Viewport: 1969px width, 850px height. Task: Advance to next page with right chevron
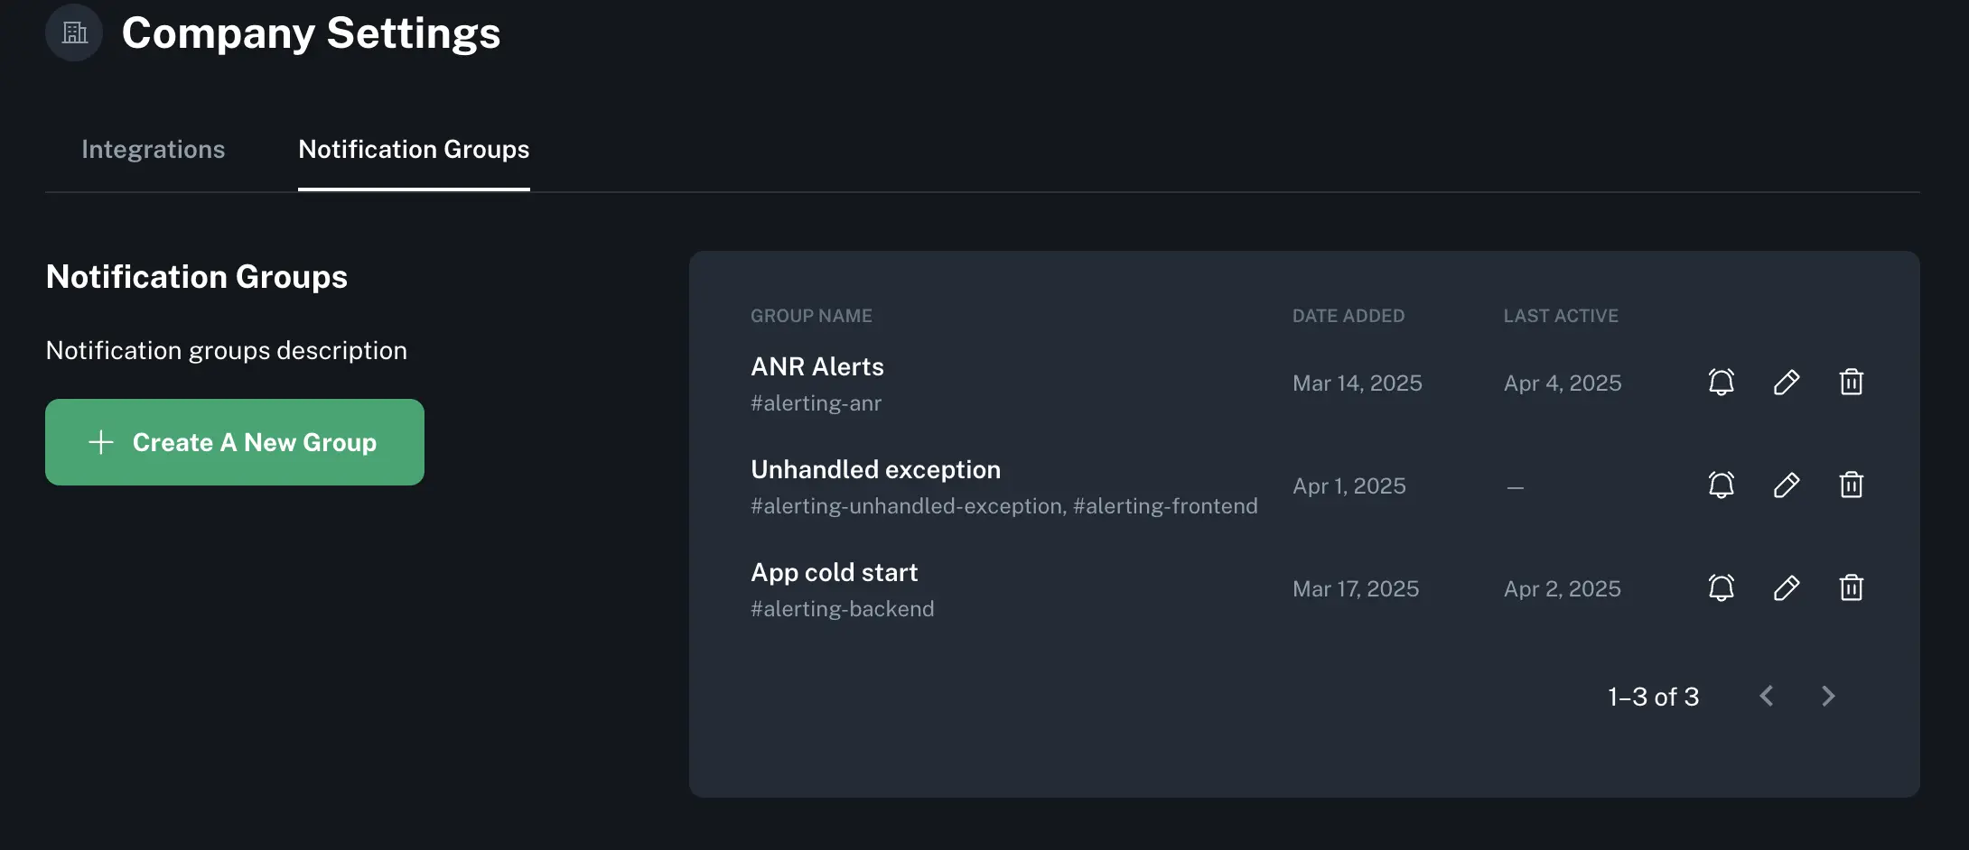[1828, 696]
